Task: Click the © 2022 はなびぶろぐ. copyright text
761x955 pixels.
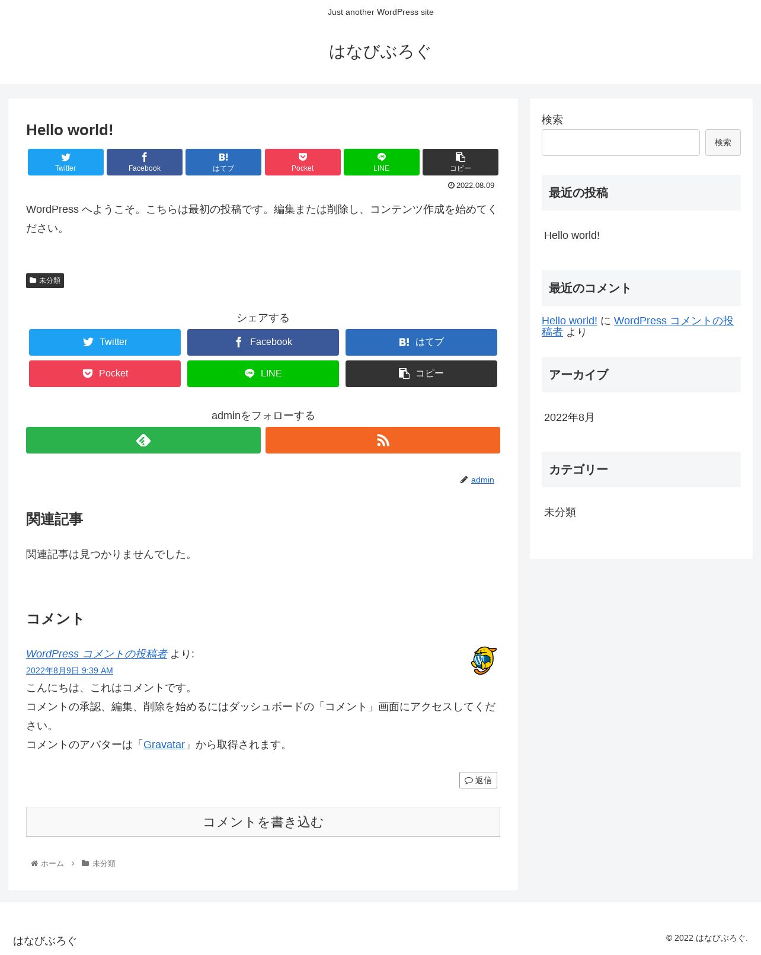Action: tap(707, 938)
